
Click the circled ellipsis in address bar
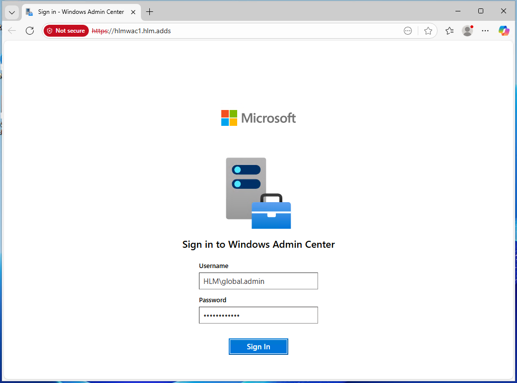click(408, 31)
